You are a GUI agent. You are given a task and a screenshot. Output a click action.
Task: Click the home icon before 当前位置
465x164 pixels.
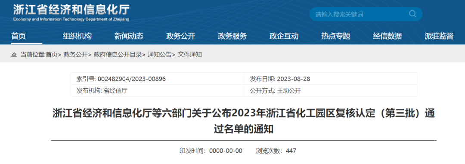coord(14,55)
